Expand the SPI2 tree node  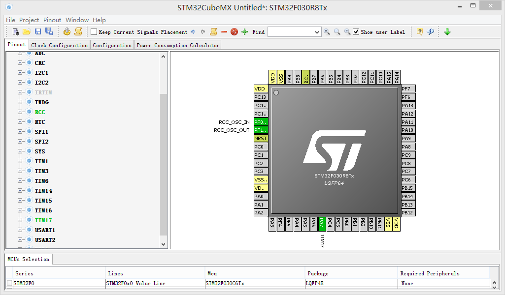coord(20,142)
